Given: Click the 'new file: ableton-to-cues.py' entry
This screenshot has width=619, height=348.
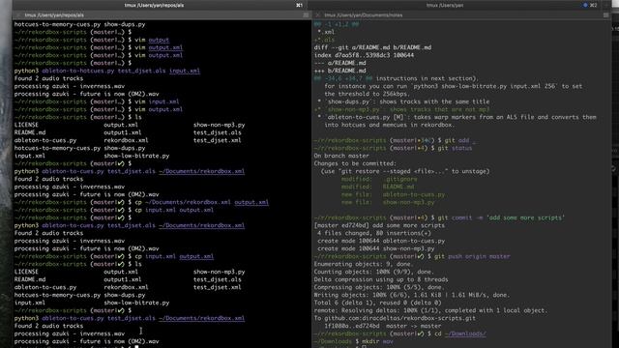Looking at the screenshot, I should click(x=394, y=194).
